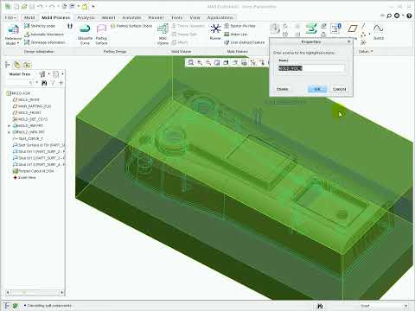415x311 pixels.
Task: Click the Open file icon in quick access toolbar
Action: pos(24,6)
